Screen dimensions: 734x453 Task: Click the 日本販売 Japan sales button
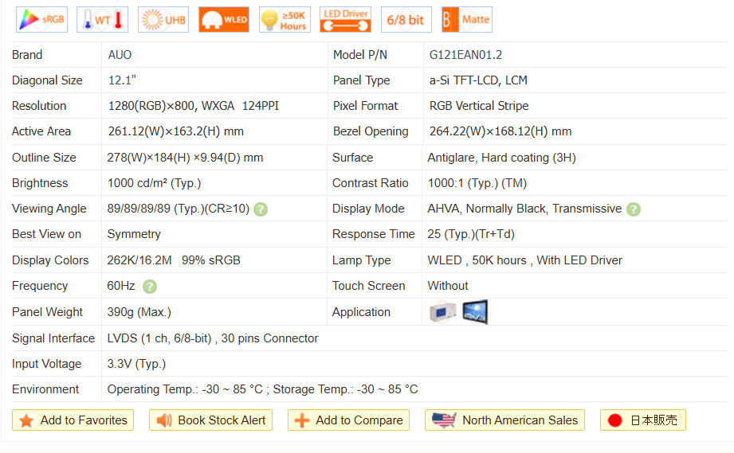click(x=643, y=420)
